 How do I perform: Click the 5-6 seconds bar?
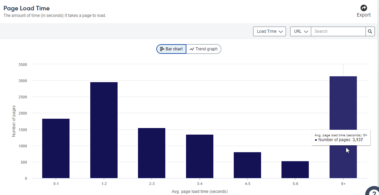(x=295, y=169)
